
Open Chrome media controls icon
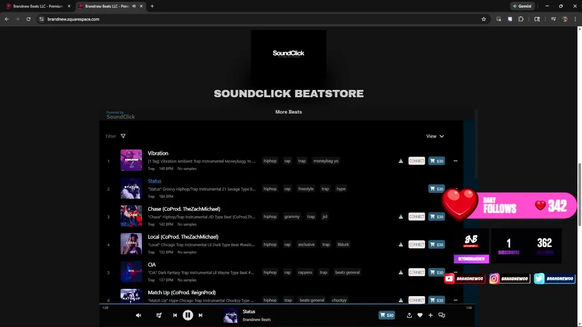tap(553, 19)
